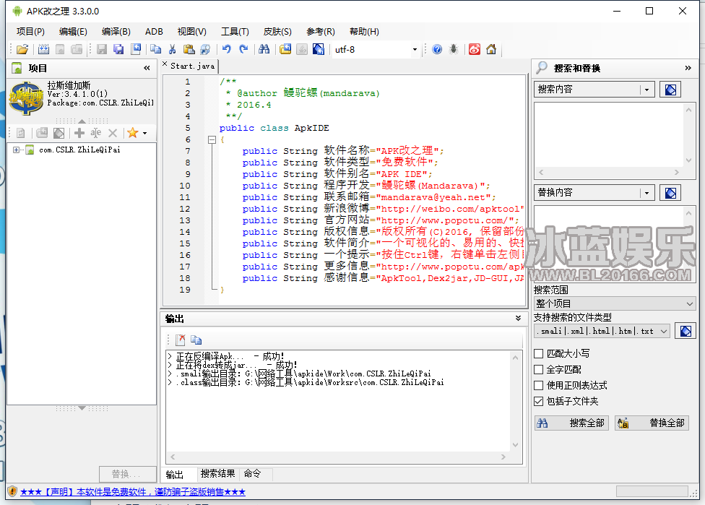
Task: Close the Start.java tab
Action: pyautogui.click(x=165, y=64)
